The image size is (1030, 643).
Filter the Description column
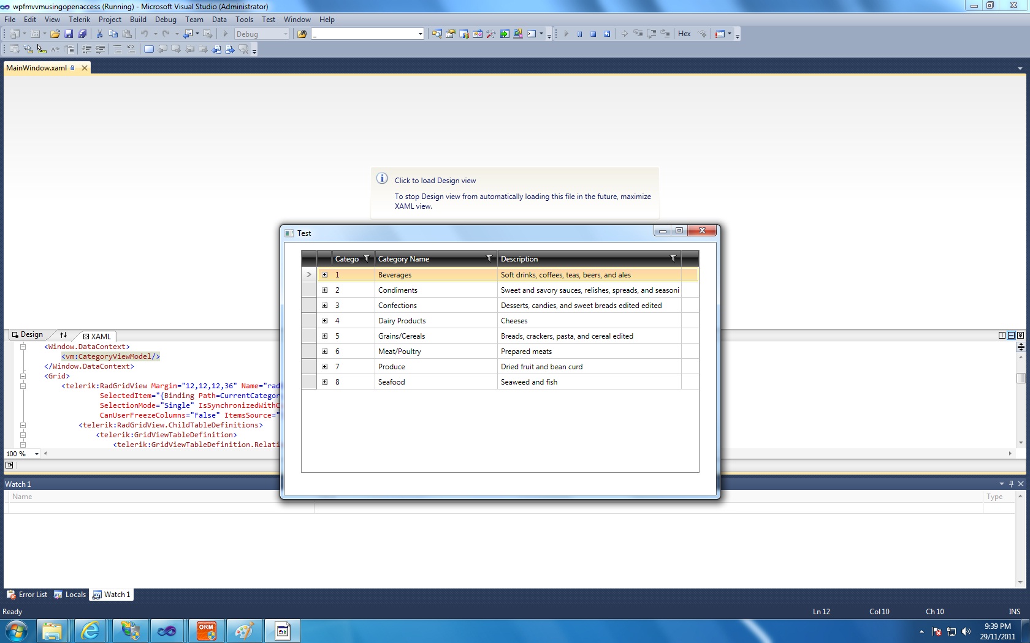[x=673, y=258]
